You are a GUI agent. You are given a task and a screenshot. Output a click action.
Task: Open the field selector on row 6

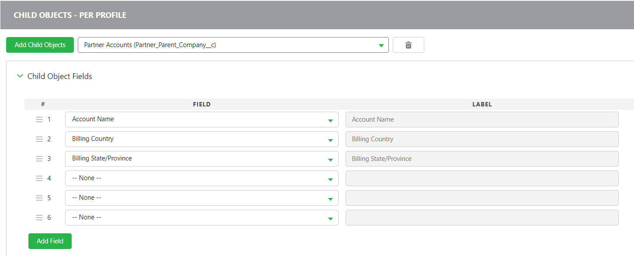point(331,217)
